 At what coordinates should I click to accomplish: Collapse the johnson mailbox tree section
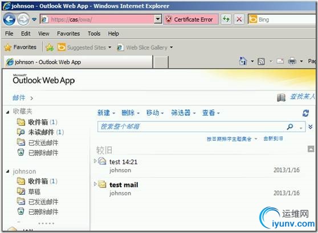(x=8, y=171)
